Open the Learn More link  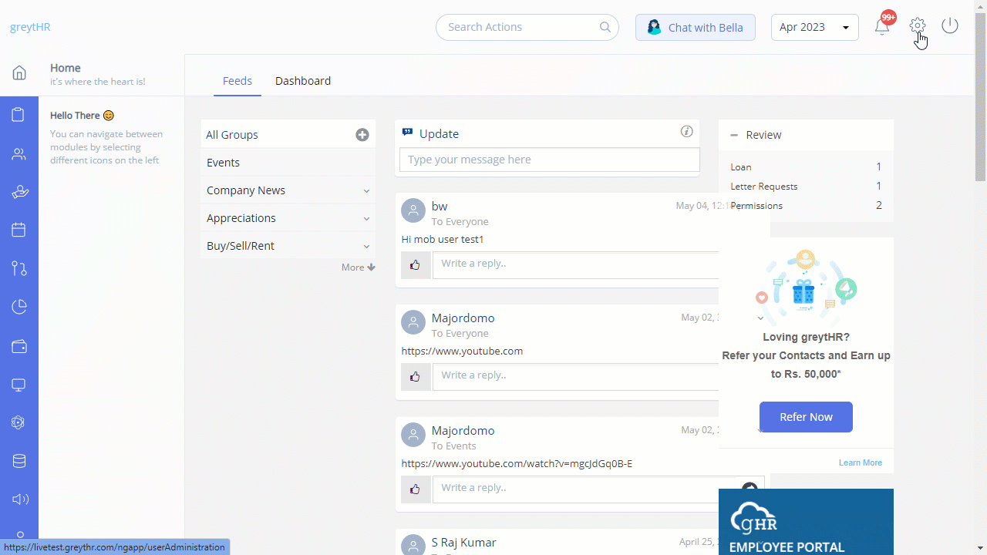pos(861,462)
